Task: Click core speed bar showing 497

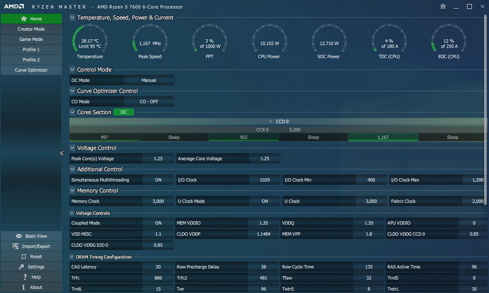Action: coord(104,137)
